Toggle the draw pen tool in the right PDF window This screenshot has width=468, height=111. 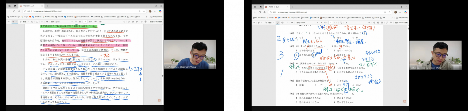point(266,22)
